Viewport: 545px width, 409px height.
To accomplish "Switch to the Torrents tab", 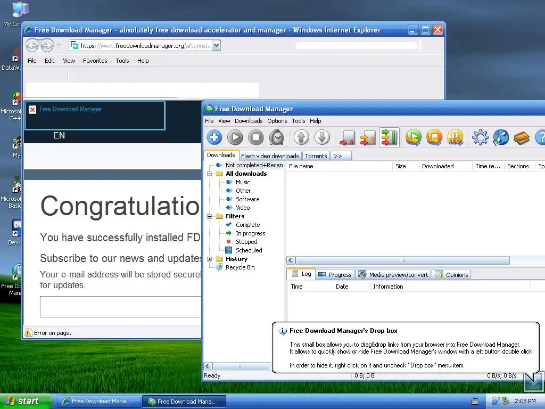I will 316,156.
